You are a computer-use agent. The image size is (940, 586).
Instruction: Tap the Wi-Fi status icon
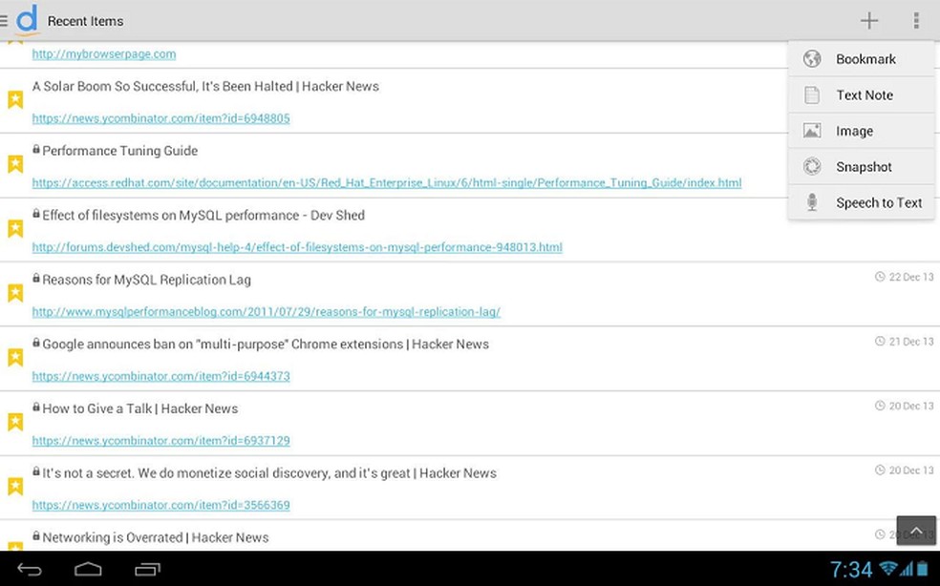point(888,568)
